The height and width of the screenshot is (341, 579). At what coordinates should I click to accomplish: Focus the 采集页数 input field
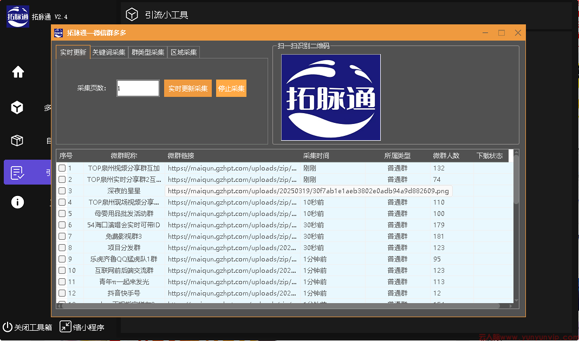pyautogui.click(x=138, y=88)
